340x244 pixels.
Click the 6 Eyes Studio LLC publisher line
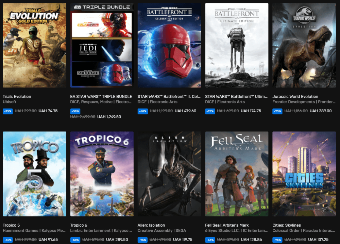236,230
